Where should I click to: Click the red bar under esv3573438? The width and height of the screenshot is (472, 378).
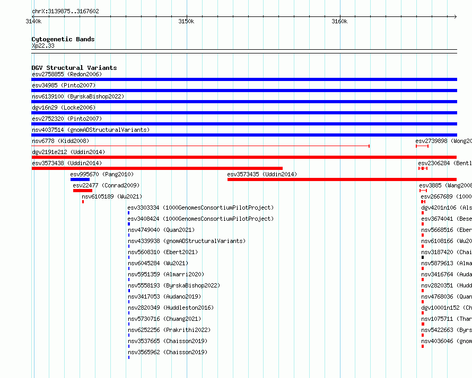coord(157,168)
